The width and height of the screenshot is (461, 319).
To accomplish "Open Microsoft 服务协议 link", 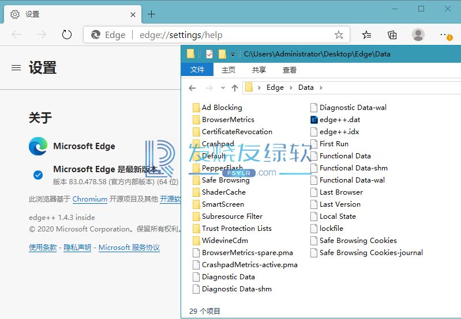I will [x=129, y=248].
